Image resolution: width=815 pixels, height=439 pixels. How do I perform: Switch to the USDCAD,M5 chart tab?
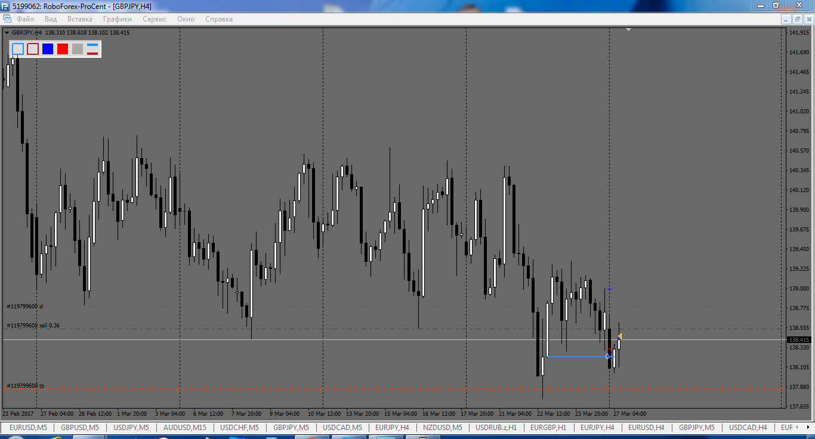[x=342, y=427]
